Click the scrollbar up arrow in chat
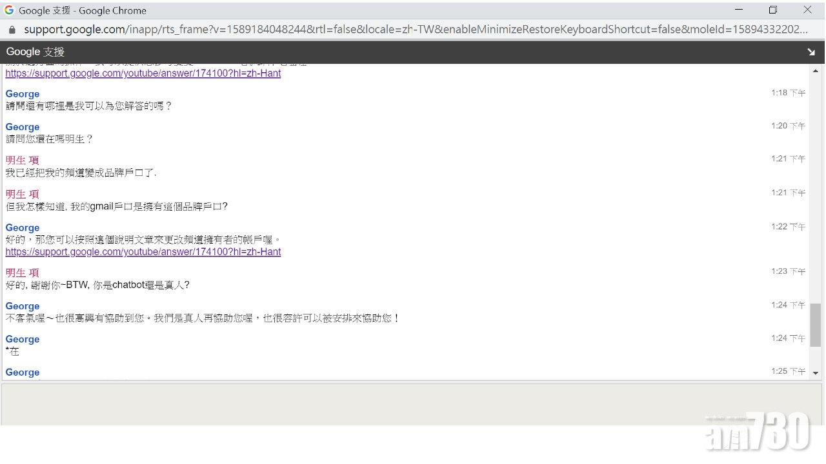Image resolution: width=826 pixels, height=464 pixels. click(x=816, y=71)
